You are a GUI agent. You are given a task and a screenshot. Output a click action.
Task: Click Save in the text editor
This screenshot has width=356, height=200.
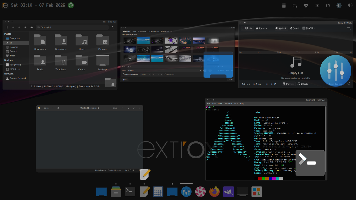[115, 108]
